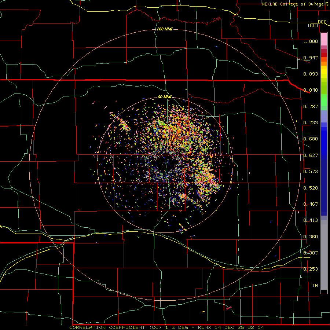This screenshot has width=330, height=330.
Task: Click the CORRELATION COEFFICIENT (CC) product title
Action: pos(115,327)
